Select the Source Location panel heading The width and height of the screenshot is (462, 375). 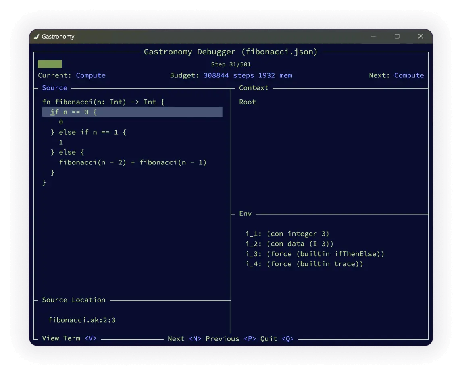click(74, 300)
